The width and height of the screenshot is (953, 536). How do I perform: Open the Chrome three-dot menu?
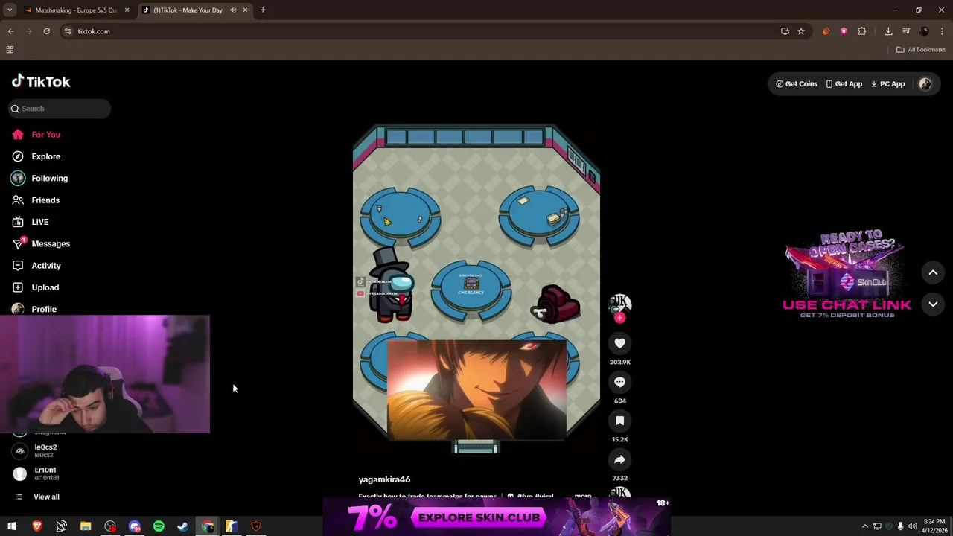click(x=943, y=31)
